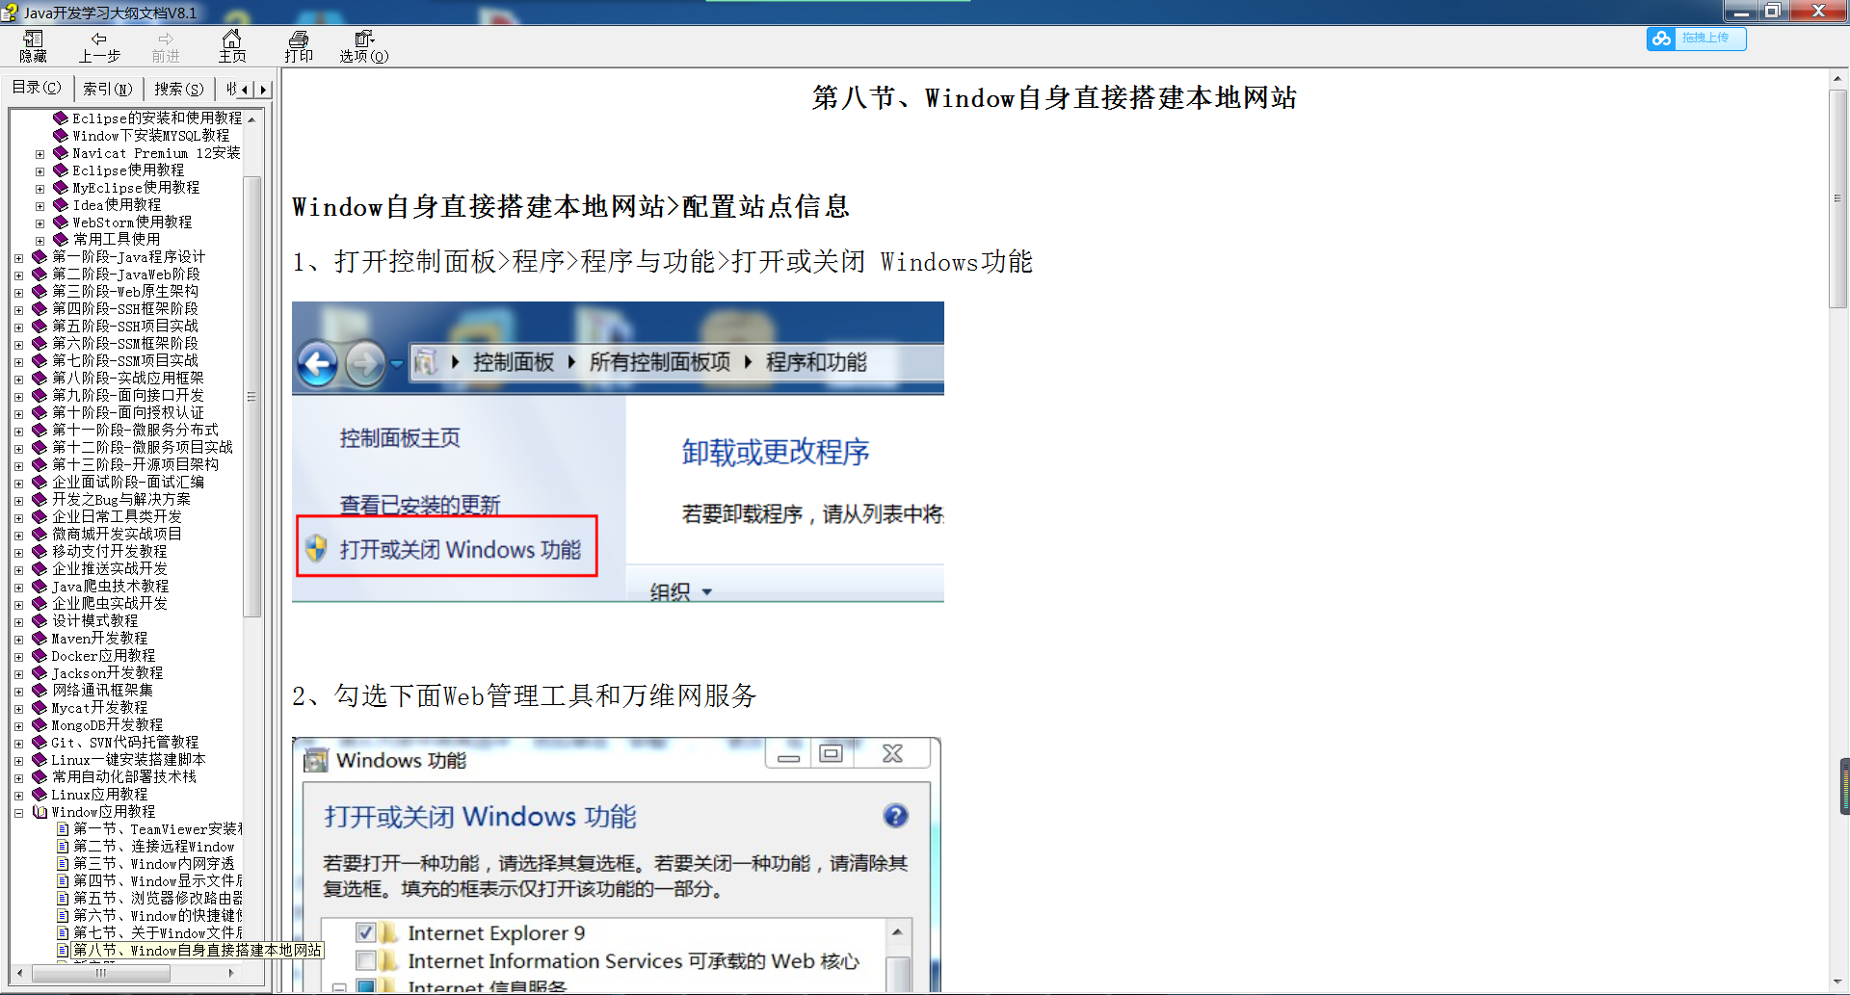Image resolution: width=1850 pixels, height=995 pixels.
Task: Select 第三阶段-Web原生架构 in the tree
Action: click(x=125, y=291)
